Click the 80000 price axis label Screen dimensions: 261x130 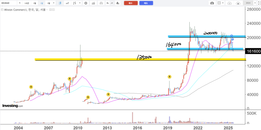252,80
